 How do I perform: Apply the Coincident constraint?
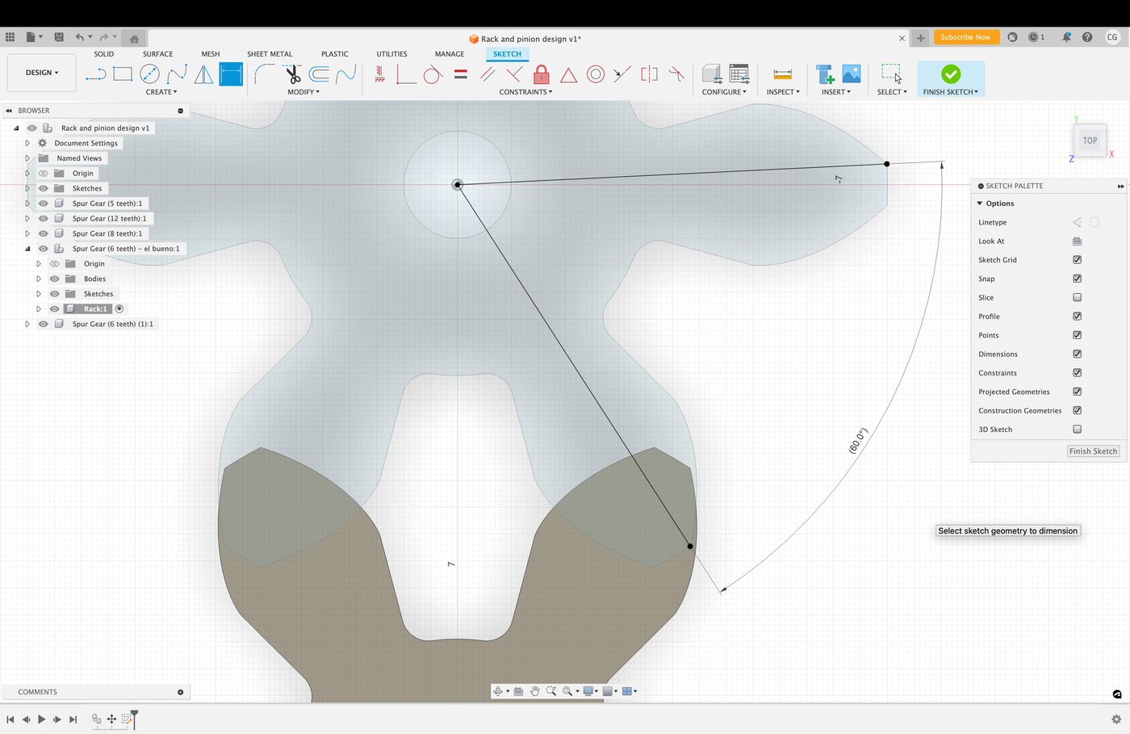click(x=406, y=74)
